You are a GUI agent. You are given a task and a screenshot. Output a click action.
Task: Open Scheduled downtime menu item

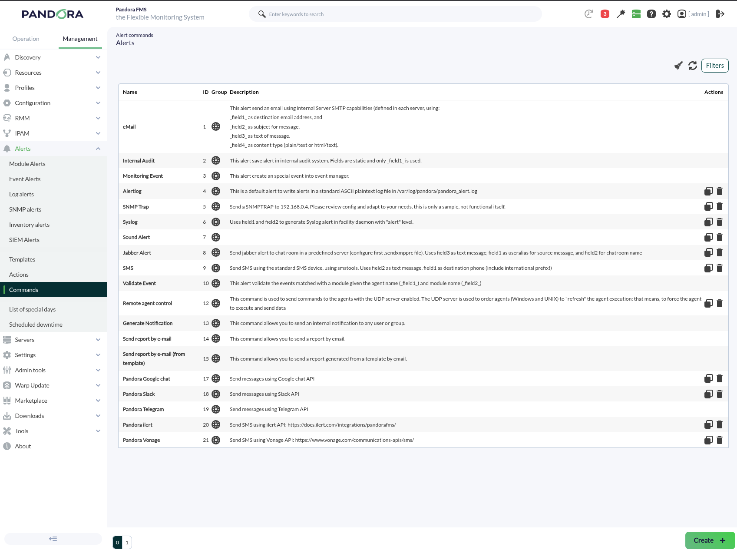36,325
